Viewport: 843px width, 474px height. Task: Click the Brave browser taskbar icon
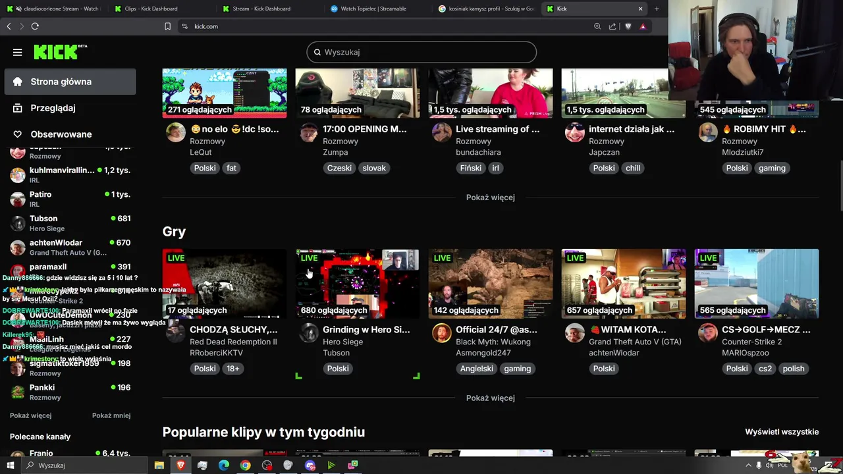tap(180, 465)
